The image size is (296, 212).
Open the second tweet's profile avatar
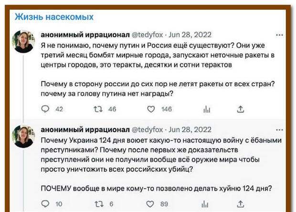(x=23, y=136)
